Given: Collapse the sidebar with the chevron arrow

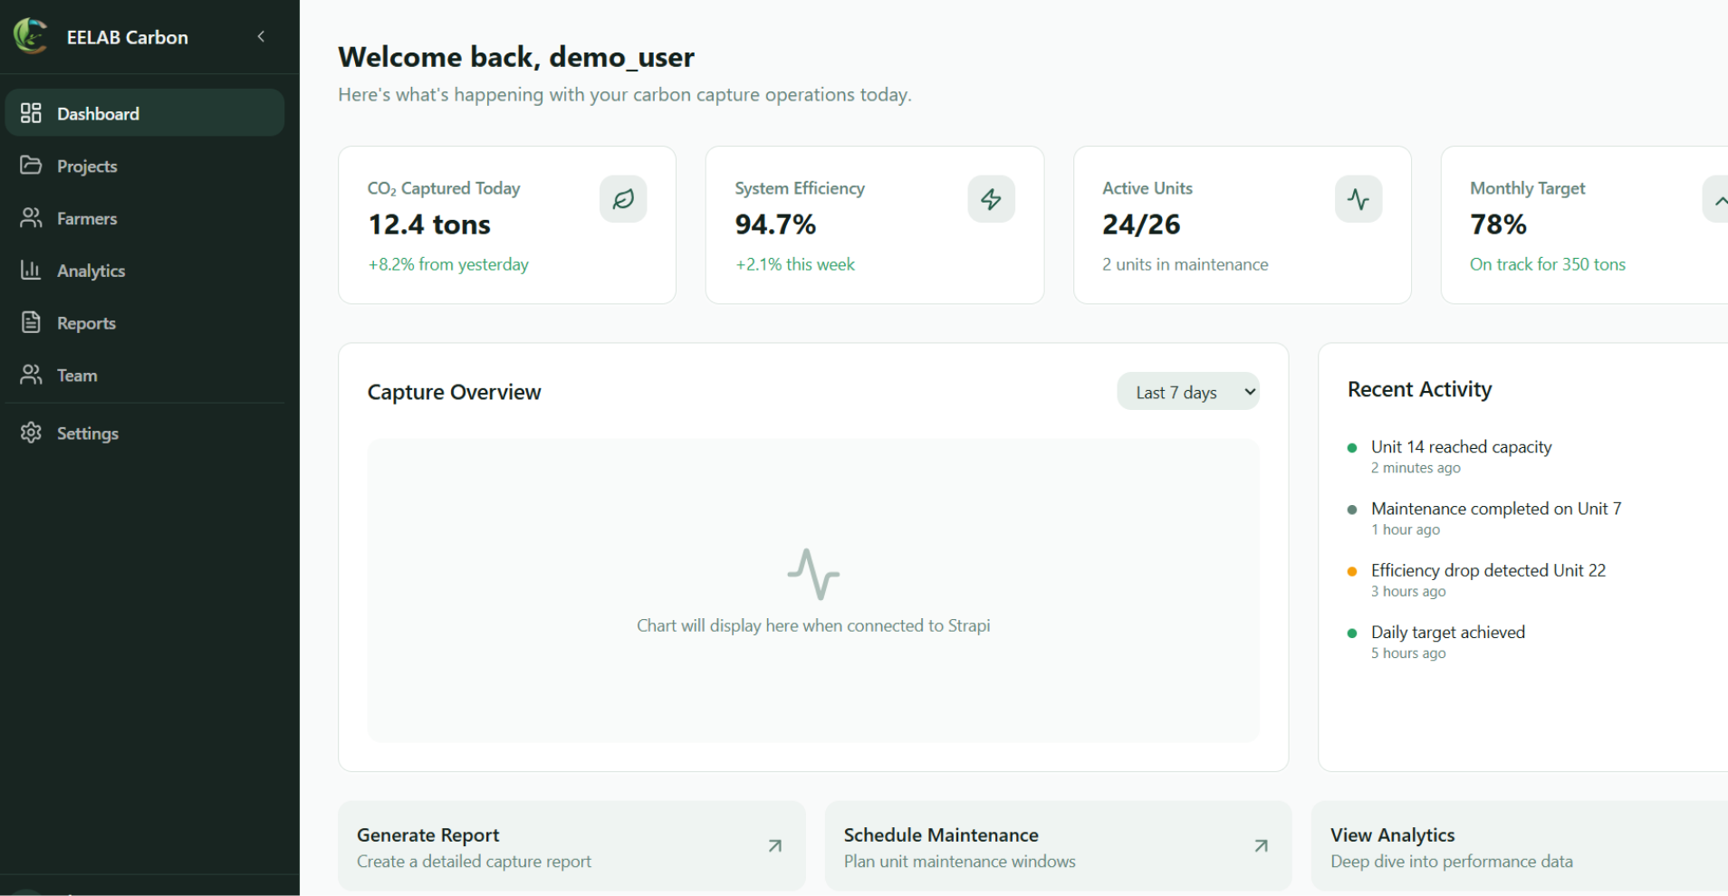Looking at the screenshot, I should pyautogui.click(x=261, y=36).
